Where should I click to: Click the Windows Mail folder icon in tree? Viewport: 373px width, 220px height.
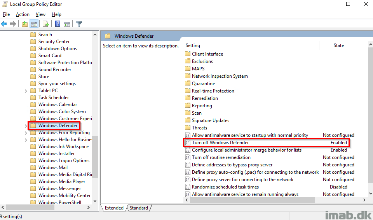pos(33,168)
